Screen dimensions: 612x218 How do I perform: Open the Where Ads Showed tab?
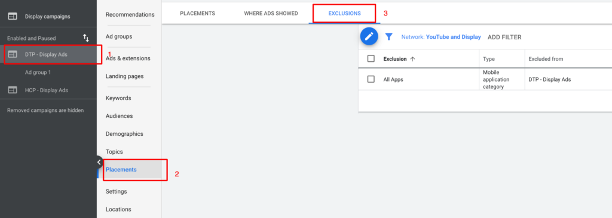tap(271, 13)
